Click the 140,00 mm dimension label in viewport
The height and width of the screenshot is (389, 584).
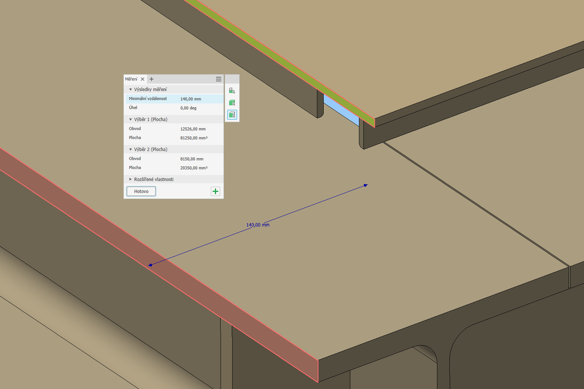coord(258,225)
